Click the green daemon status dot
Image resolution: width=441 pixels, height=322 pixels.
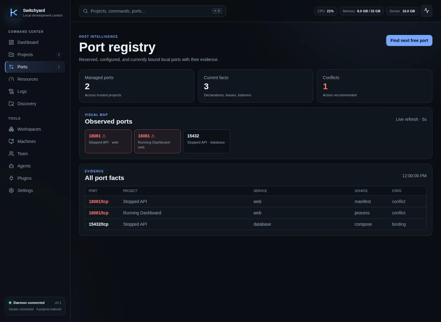pyautogui.click(x=10, y=303)
